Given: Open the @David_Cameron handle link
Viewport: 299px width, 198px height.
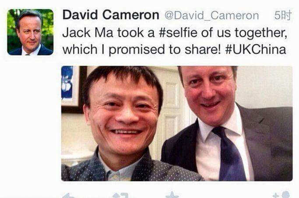Looking at the screenshot, I should (x=211, y=16).
